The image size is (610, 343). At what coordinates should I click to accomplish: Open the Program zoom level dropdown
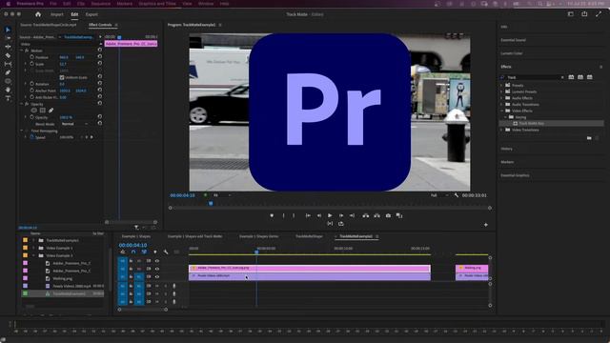(x=222, y=195)
